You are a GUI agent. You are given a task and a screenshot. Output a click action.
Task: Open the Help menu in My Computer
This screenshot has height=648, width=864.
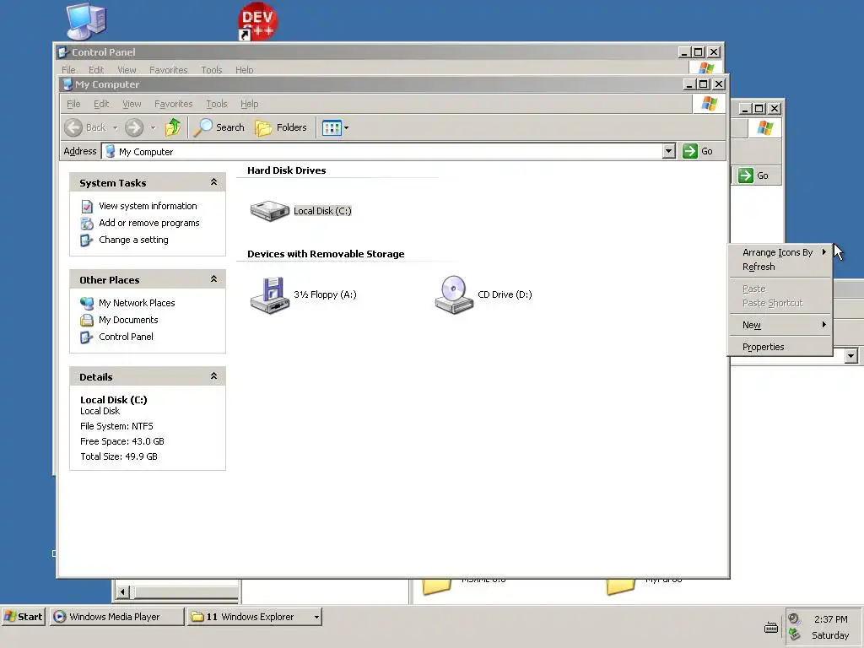pyautogui.click(x=249, y=104)
